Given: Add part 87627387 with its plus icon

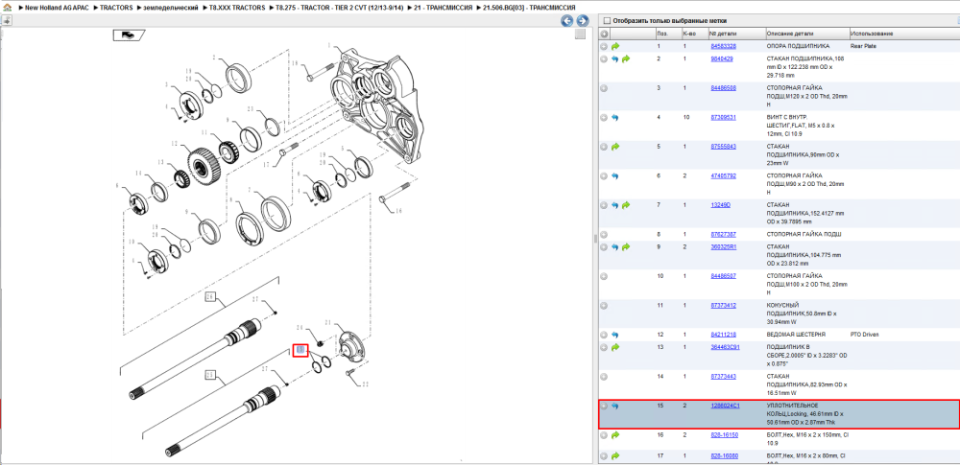Looking at the screenshot, I should [604, 234].
